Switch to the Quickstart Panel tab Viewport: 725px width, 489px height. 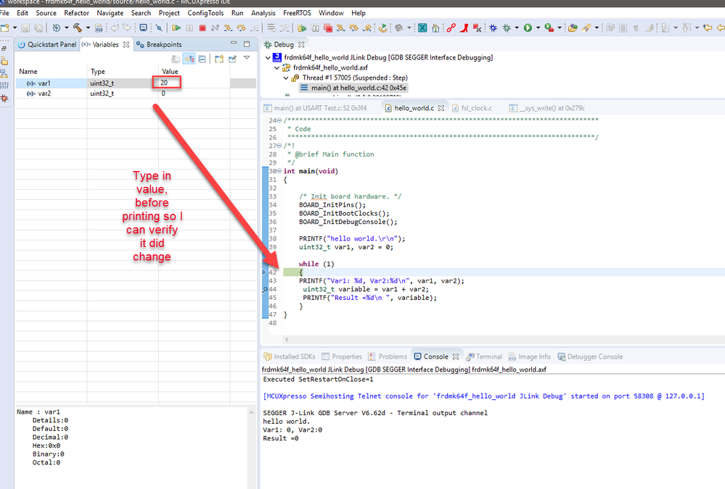[x=47, y=45]
